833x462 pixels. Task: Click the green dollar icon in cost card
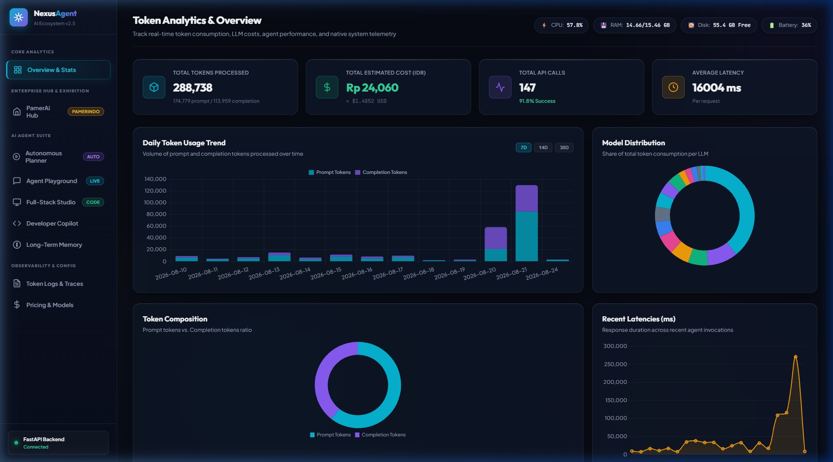tap(327, 87)
